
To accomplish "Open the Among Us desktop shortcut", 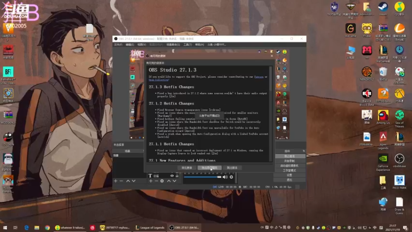I will 383,117.
